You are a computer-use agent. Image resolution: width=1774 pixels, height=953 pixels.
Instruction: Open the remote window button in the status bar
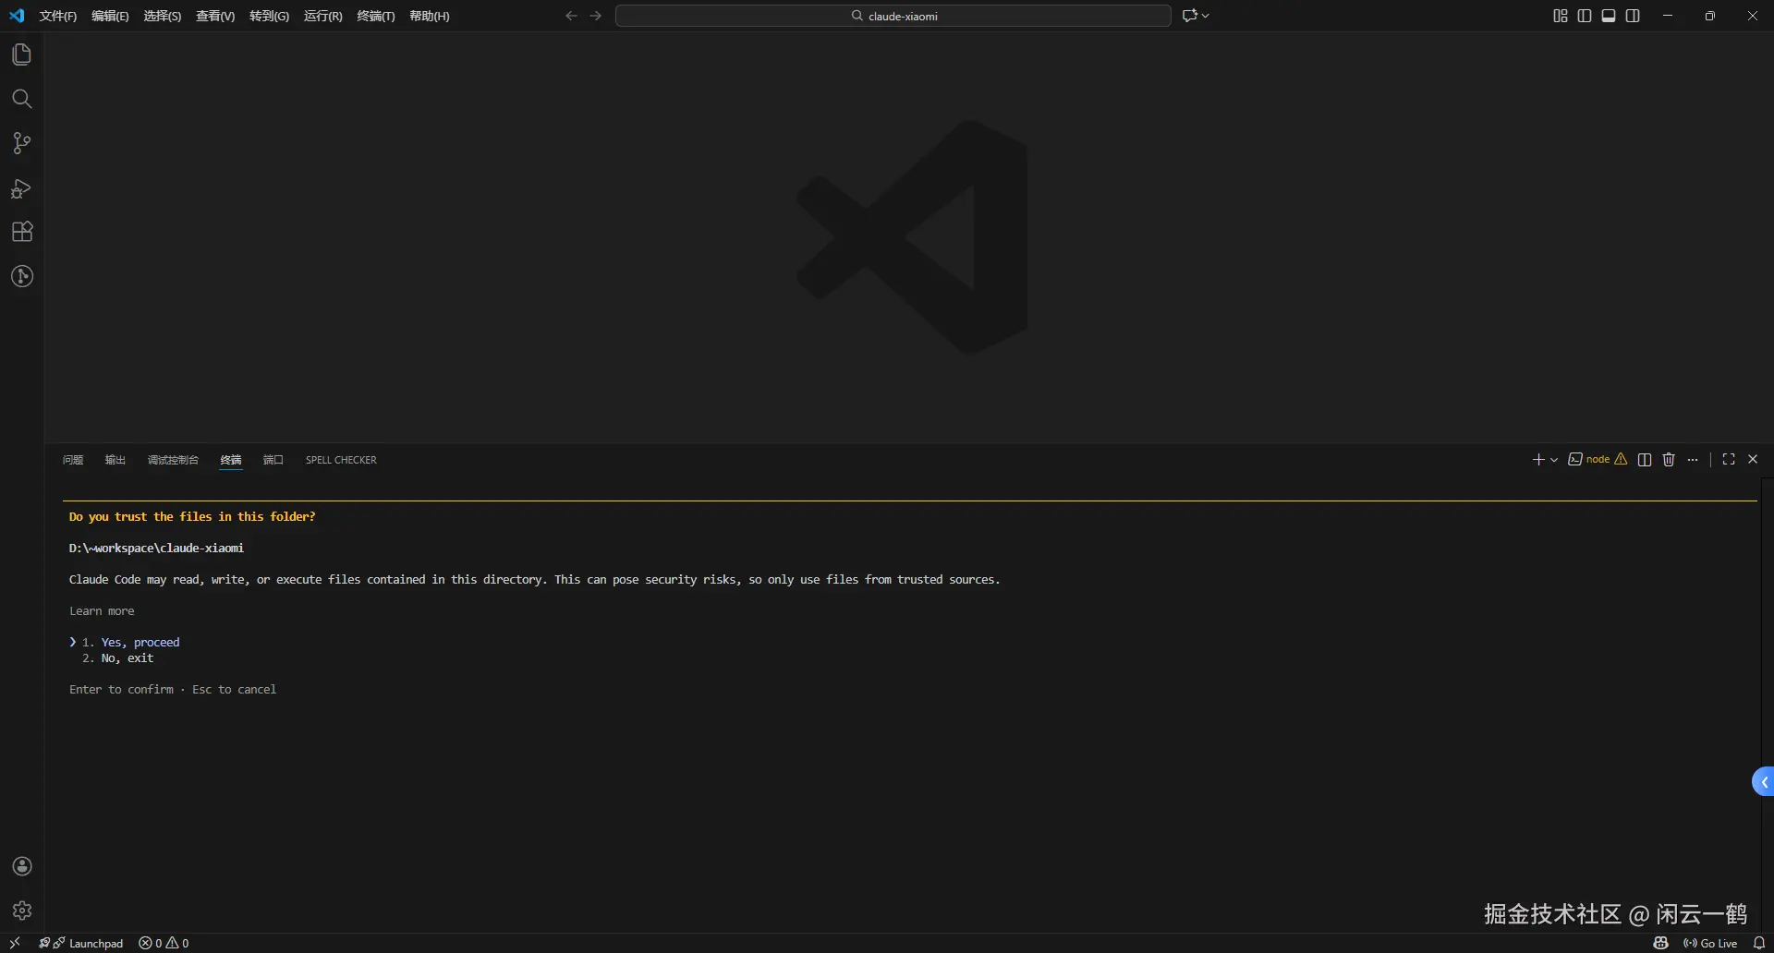tap(15, 943)
